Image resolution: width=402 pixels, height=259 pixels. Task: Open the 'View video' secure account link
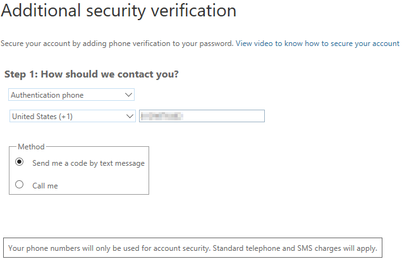(x=258, y=43)
